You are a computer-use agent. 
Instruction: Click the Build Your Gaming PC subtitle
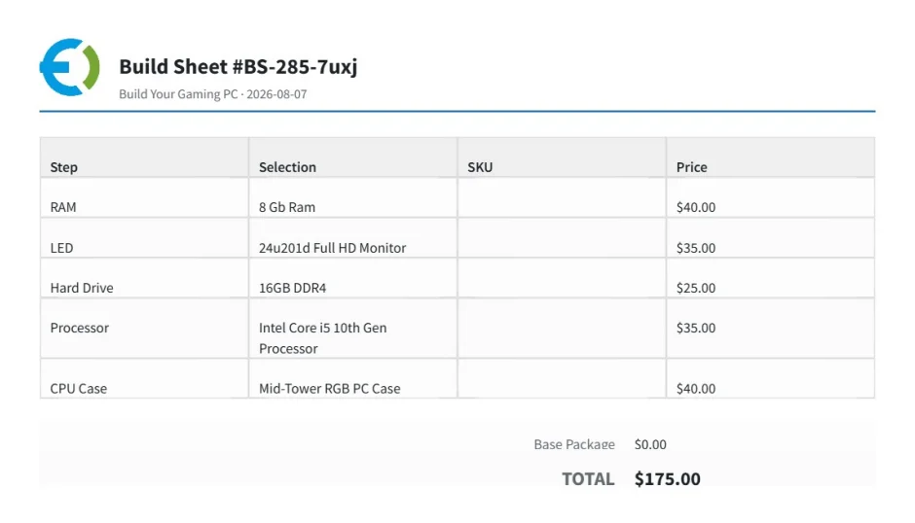(213, 94)
